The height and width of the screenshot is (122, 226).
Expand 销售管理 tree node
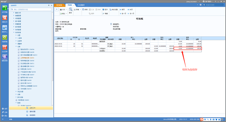click(14, 15)
